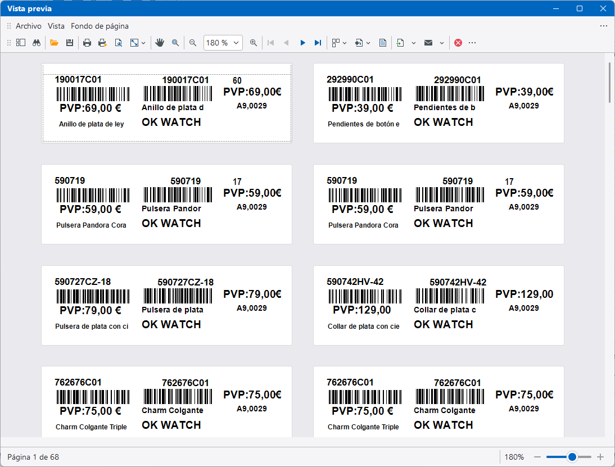
Task: Click the scale page icon
Action: [x=134, y=43]
